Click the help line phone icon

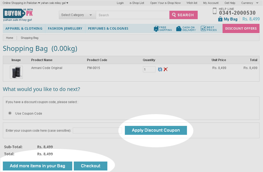tap(215, 11)
